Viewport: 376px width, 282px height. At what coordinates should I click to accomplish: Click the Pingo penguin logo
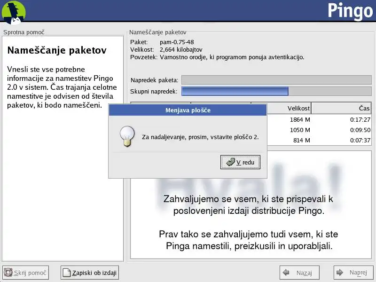point(14,13)
